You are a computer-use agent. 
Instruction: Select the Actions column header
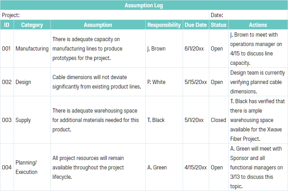click(258, 25)
